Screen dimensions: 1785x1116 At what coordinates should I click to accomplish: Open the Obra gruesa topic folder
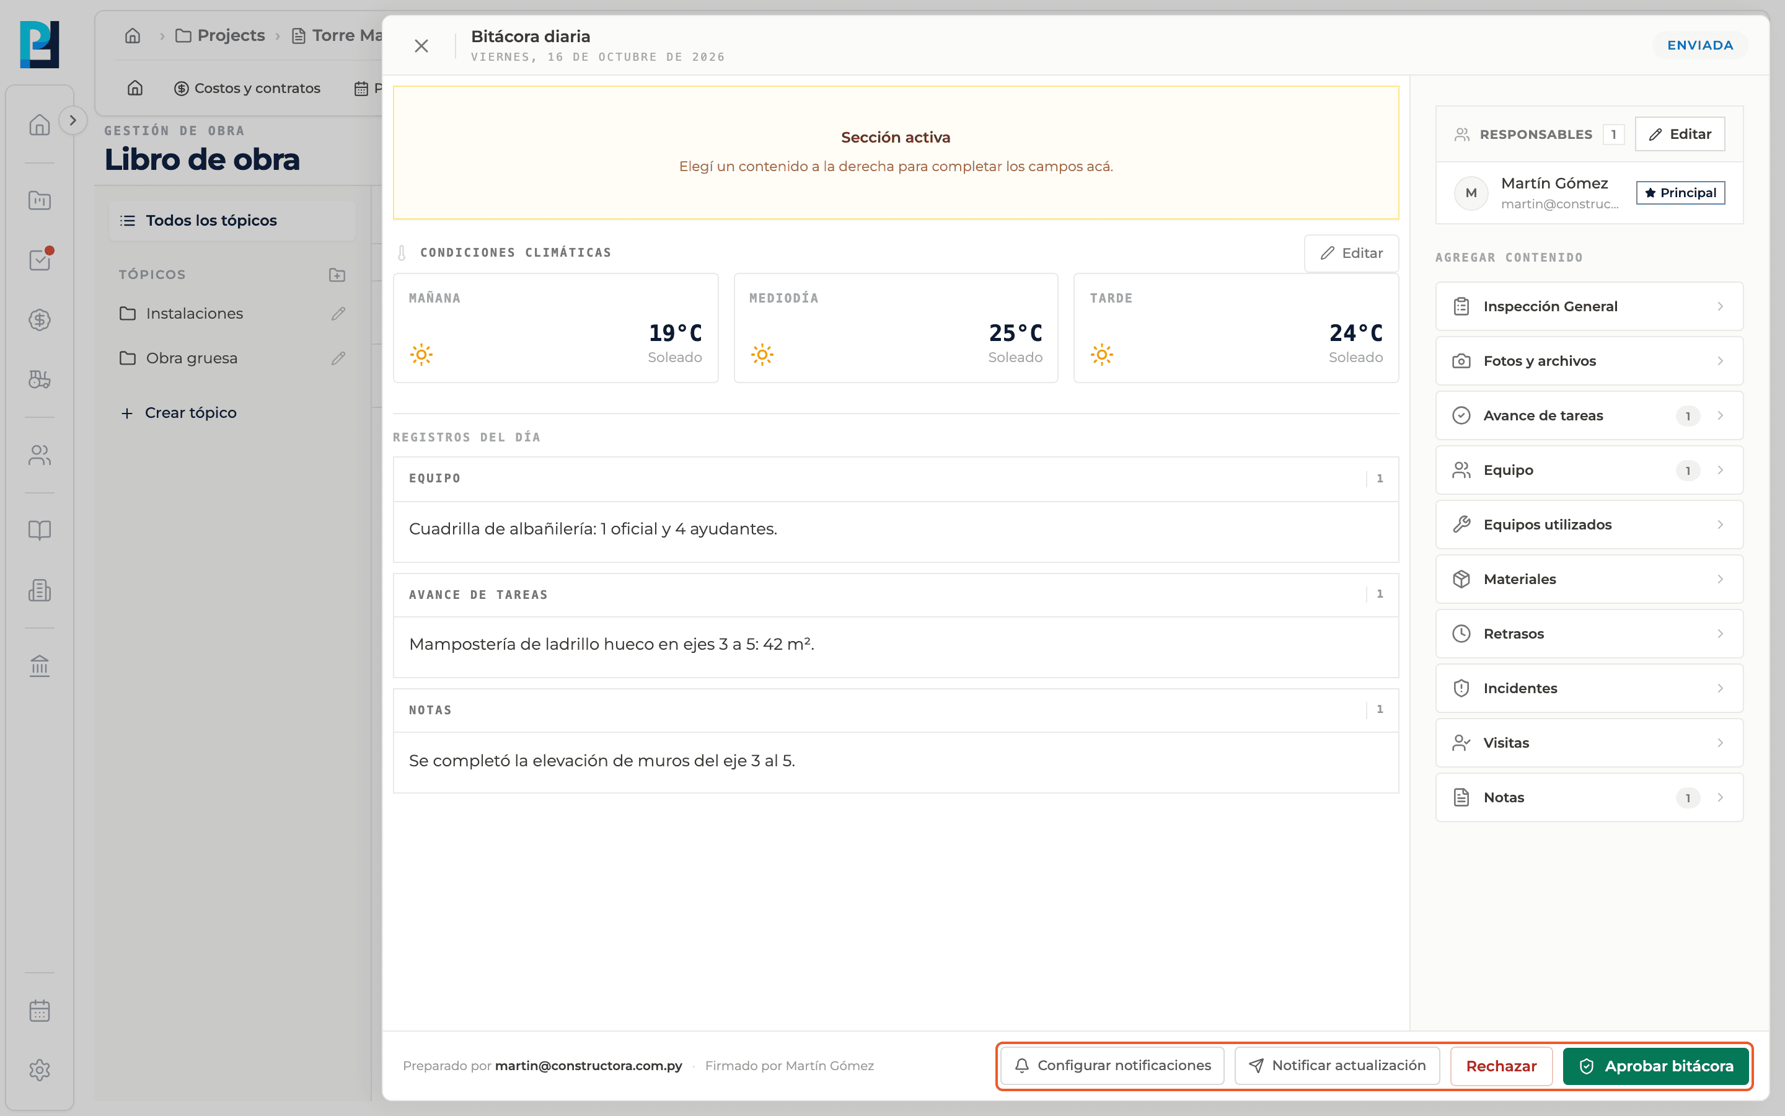pos(178,358)
